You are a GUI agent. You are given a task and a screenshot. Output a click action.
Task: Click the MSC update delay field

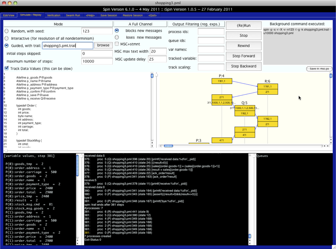click(157, 59)
